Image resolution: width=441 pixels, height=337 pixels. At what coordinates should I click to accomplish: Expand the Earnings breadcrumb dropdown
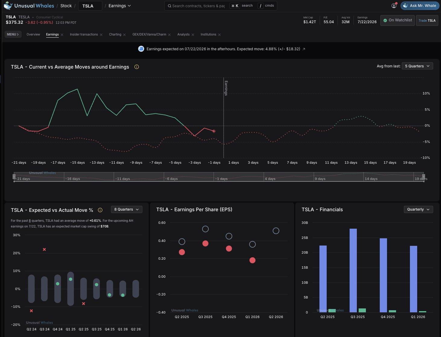120,6
